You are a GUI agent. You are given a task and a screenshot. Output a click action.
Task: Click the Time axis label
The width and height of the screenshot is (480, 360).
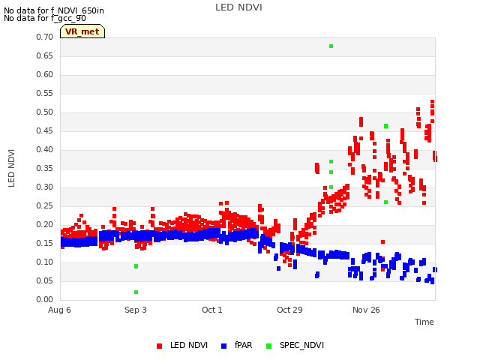(424, 322)
